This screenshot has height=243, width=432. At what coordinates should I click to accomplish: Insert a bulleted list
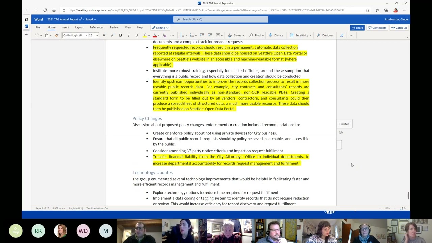182,35
